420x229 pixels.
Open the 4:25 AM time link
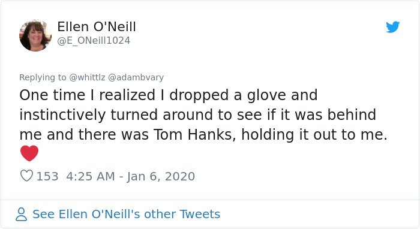[x=91, y=176]
